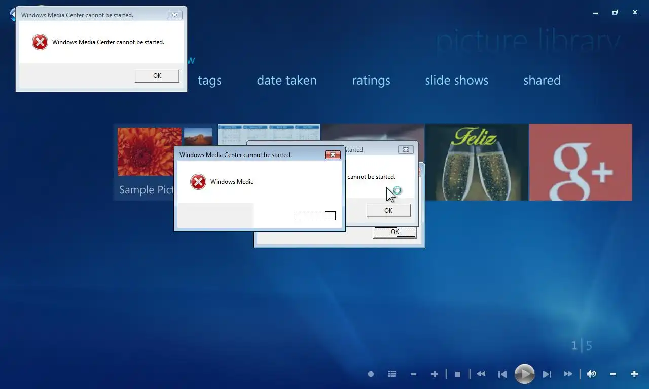Skip forward with the next track icon
This screenshot has width=649, height=389.
coord(547,374)
